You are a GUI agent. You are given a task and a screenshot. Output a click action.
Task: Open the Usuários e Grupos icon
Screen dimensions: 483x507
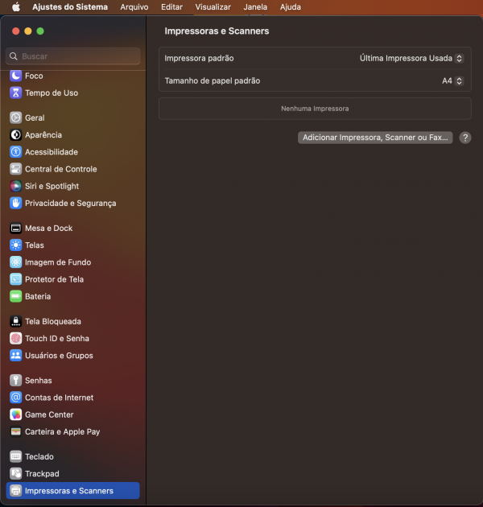click(x=15, y=356)
